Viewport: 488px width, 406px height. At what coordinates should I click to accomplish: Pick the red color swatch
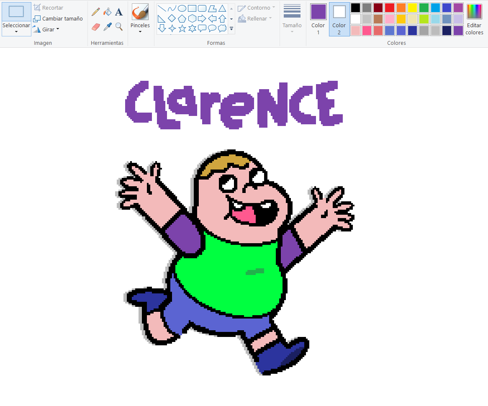click(x=390, y=8)
